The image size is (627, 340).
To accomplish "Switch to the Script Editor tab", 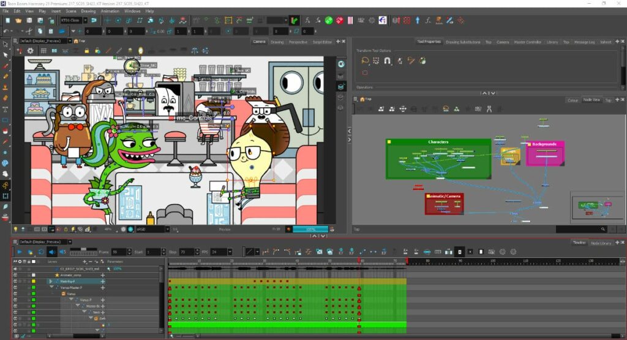I will click(322, 42).
